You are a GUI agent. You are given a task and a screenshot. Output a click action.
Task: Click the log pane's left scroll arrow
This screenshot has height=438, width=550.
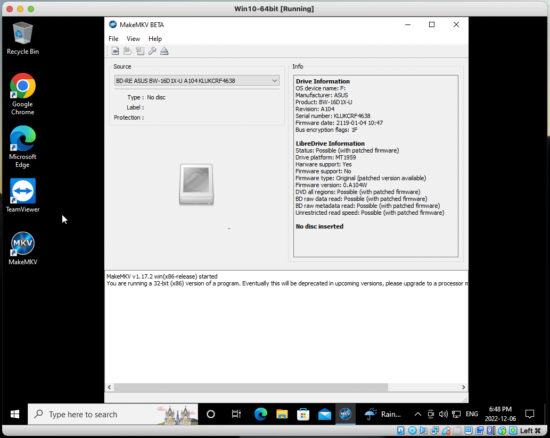(x=109, y=387)
